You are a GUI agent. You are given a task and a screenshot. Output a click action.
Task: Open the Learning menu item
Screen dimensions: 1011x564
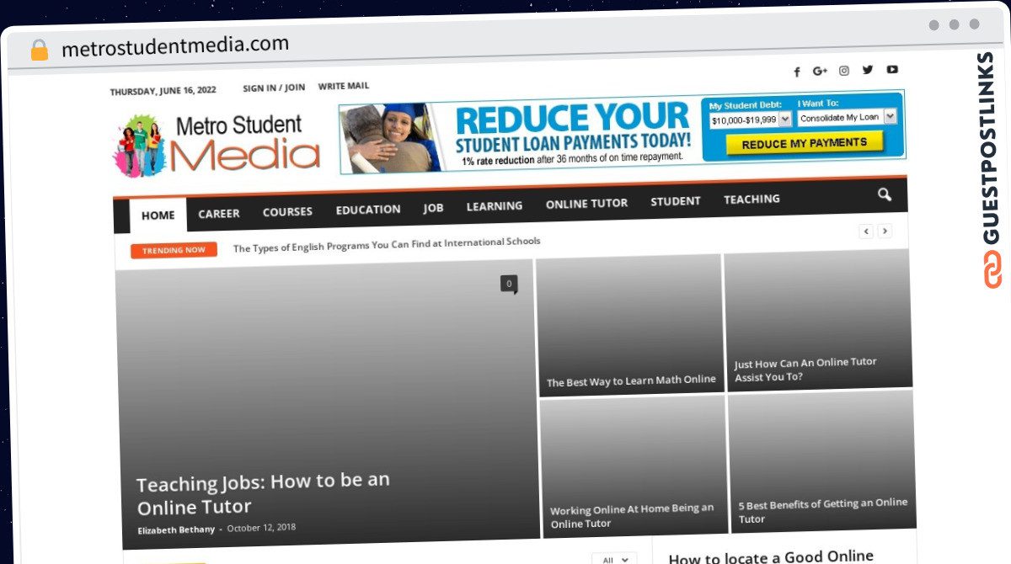click(495, 206)
